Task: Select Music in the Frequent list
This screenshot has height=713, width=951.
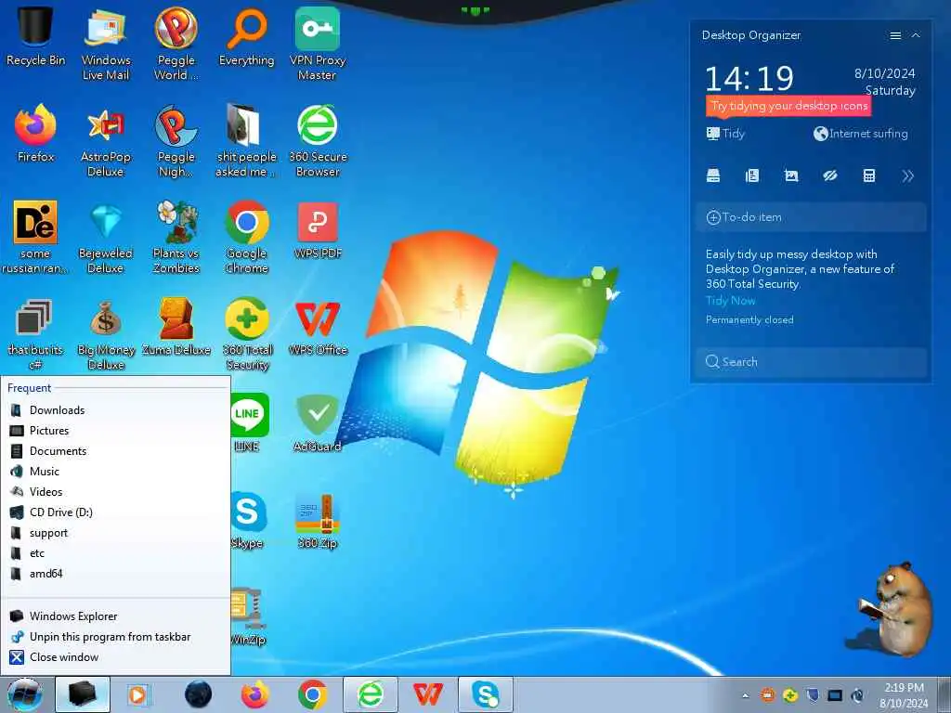Action: coord(115,471)
